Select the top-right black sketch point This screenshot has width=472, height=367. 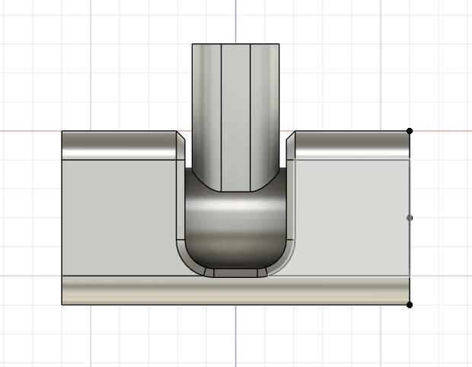click(410, 131)
